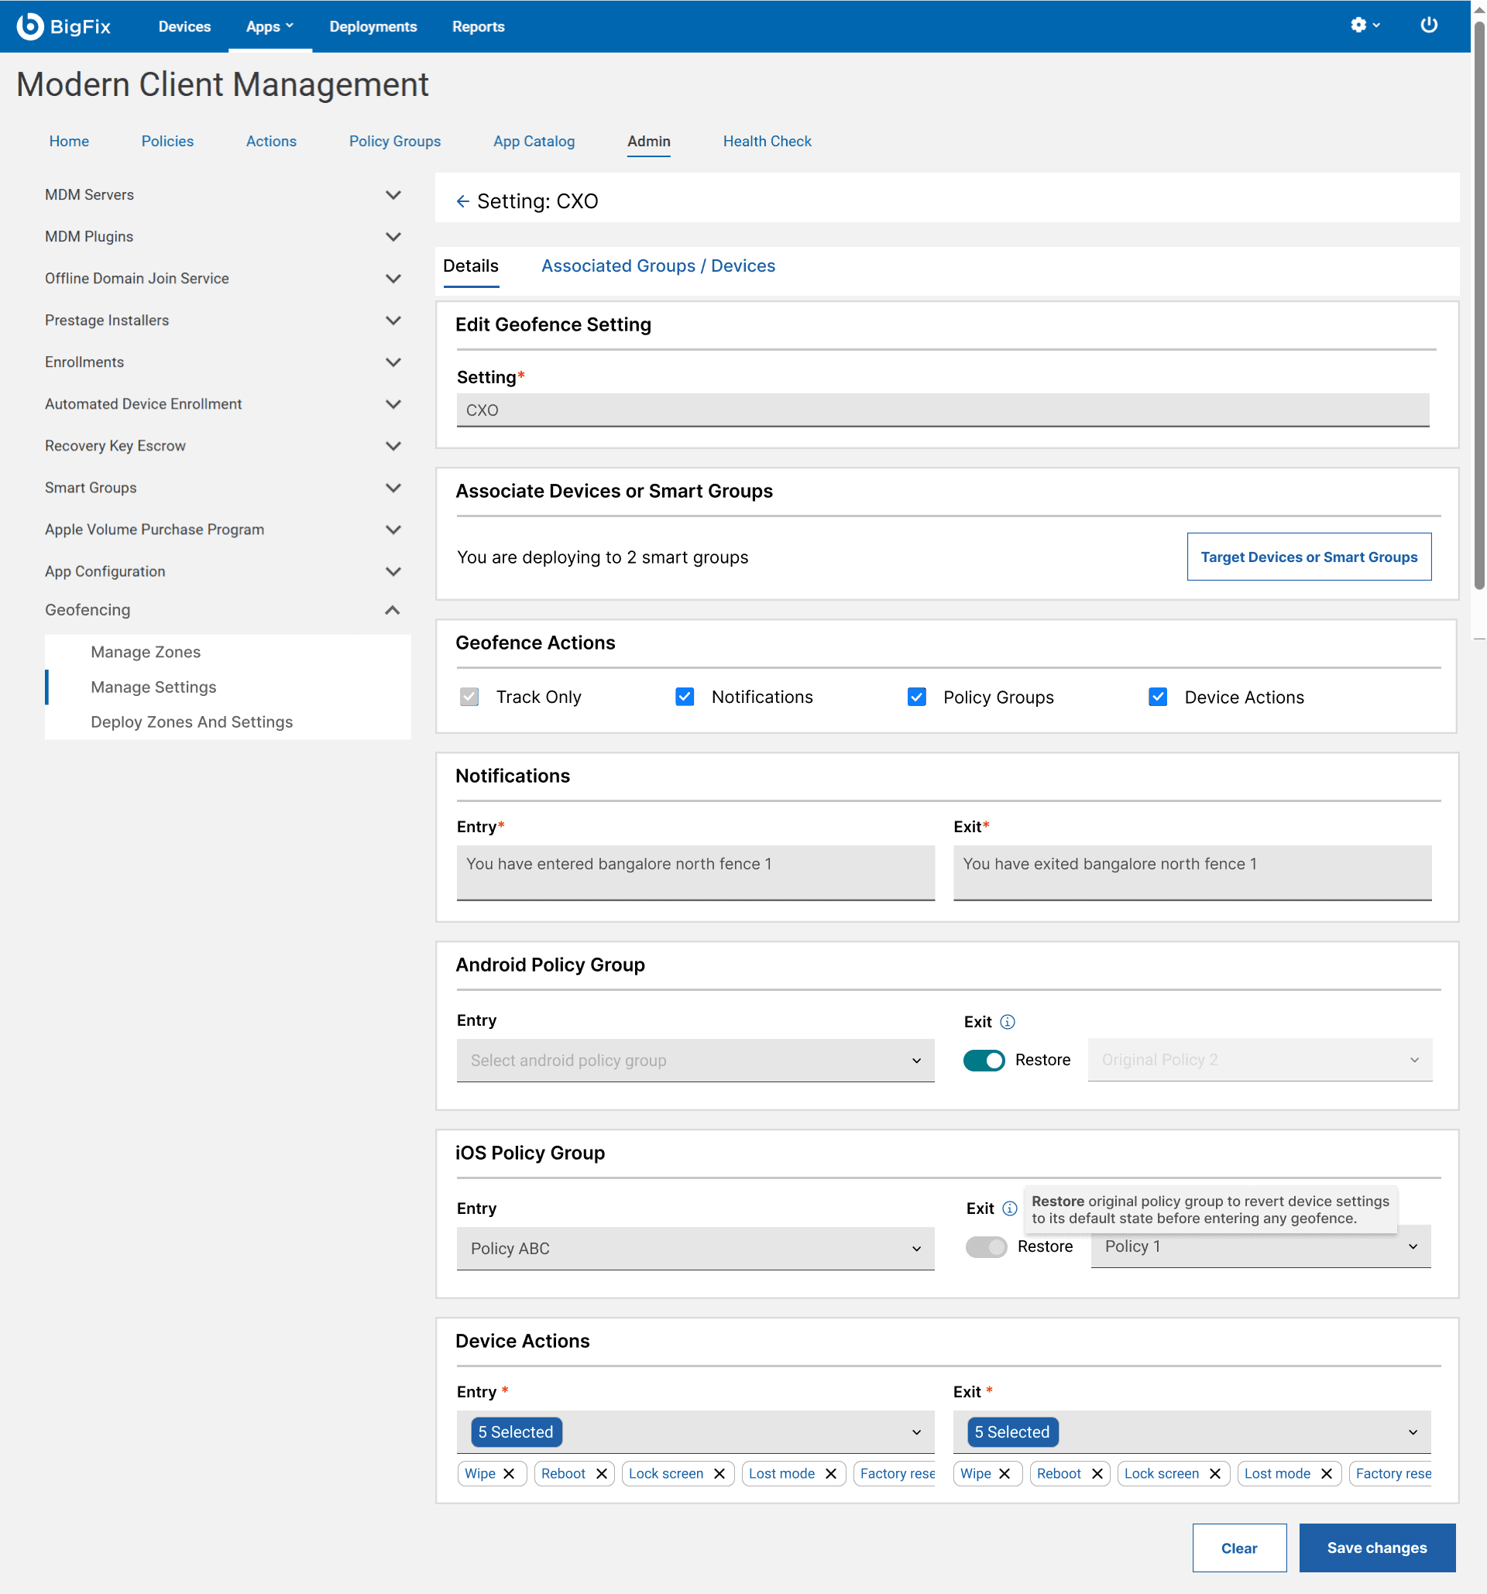Remove Lost mode tag from Entry actions
This screenshot has height=1594, width=1487.
[x=831, y=1474]
